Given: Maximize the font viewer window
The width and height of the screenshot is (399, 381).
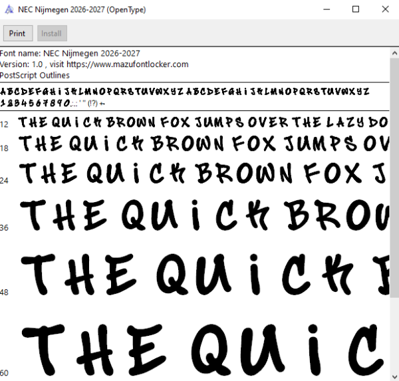Looking at the screenshot, I should point(356,9).
